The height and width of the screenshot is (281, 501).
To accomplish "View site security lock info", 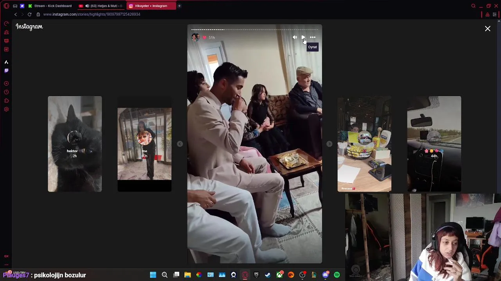I will click(x=38, y=14).
